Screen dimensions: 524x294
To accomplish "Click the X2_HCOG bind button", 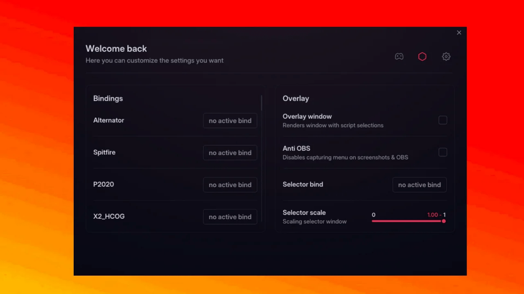I will tap(230, 217).
